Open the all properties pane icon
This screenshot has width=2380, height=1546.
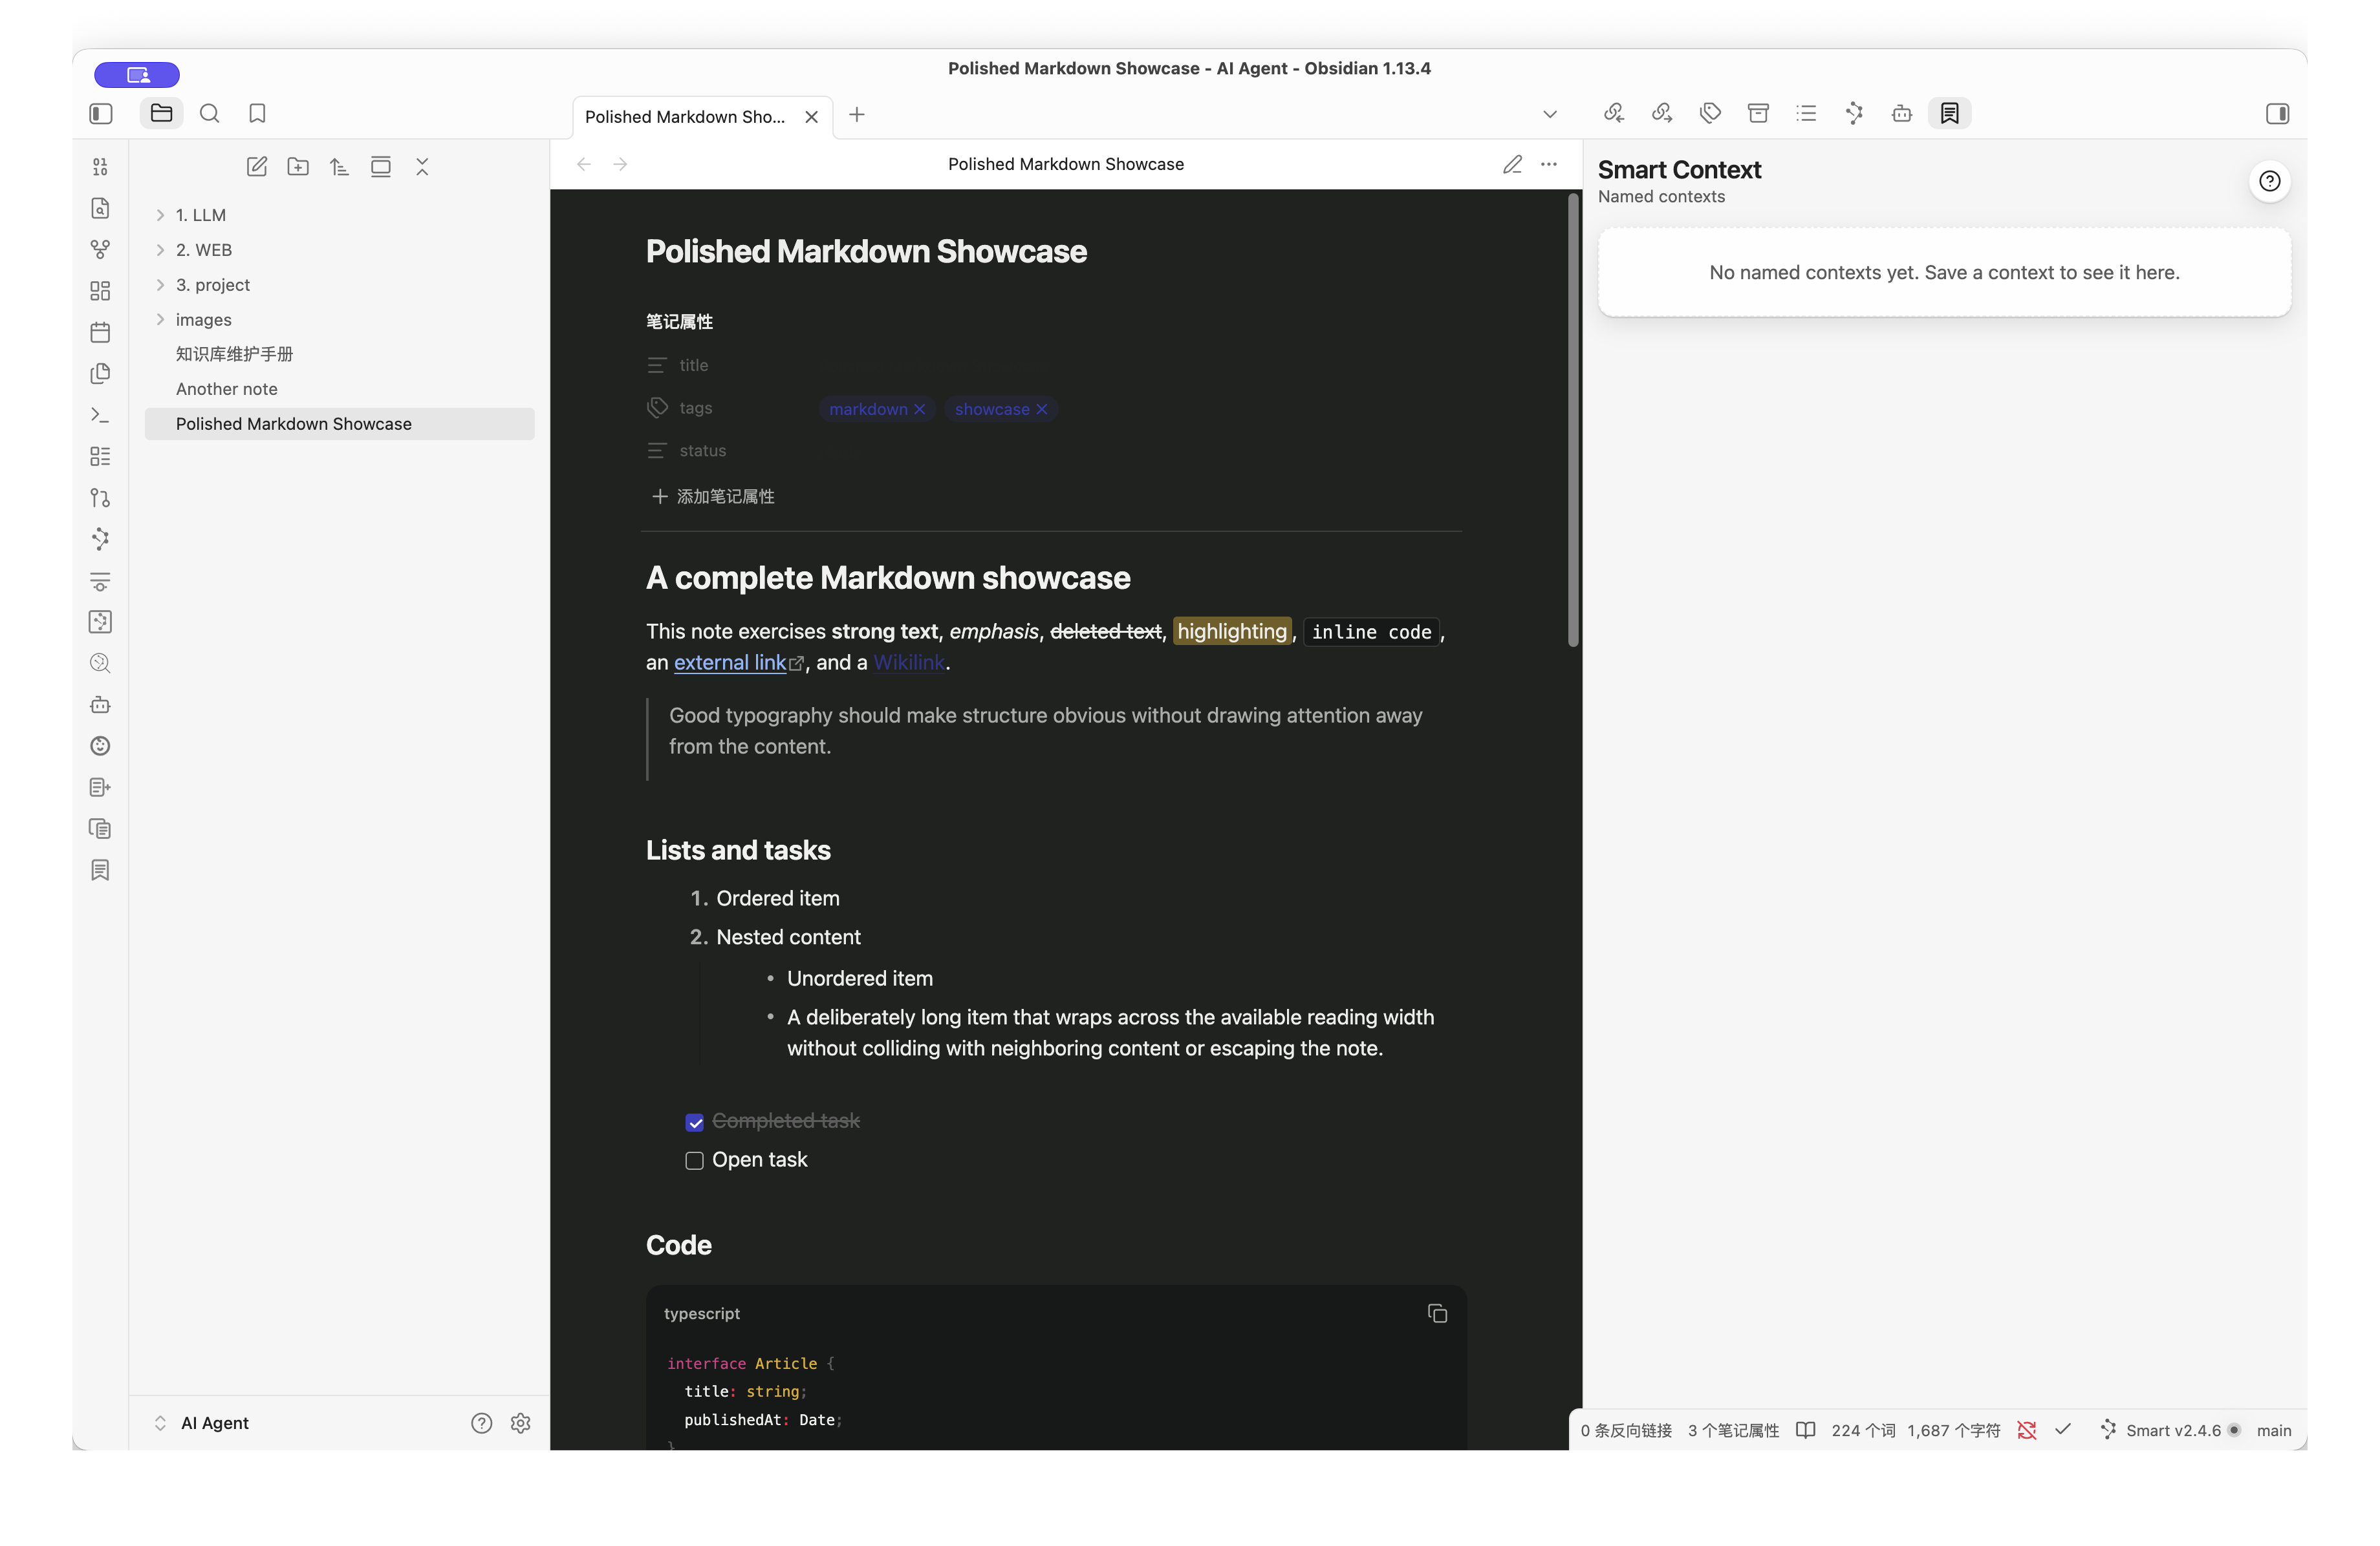(x=1758, y=114)
